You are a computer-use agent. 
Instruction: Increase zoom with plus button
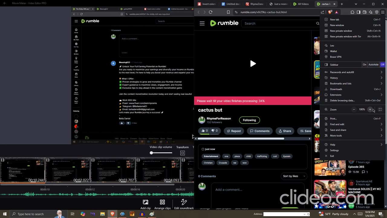pyautogui.click(x=370, y=110)
